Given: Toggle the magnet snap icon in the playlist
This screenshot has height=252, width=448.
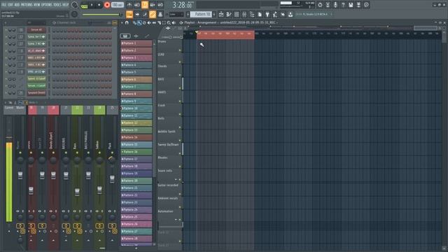Looking at the screenshot, I should [x=127, y=22].
